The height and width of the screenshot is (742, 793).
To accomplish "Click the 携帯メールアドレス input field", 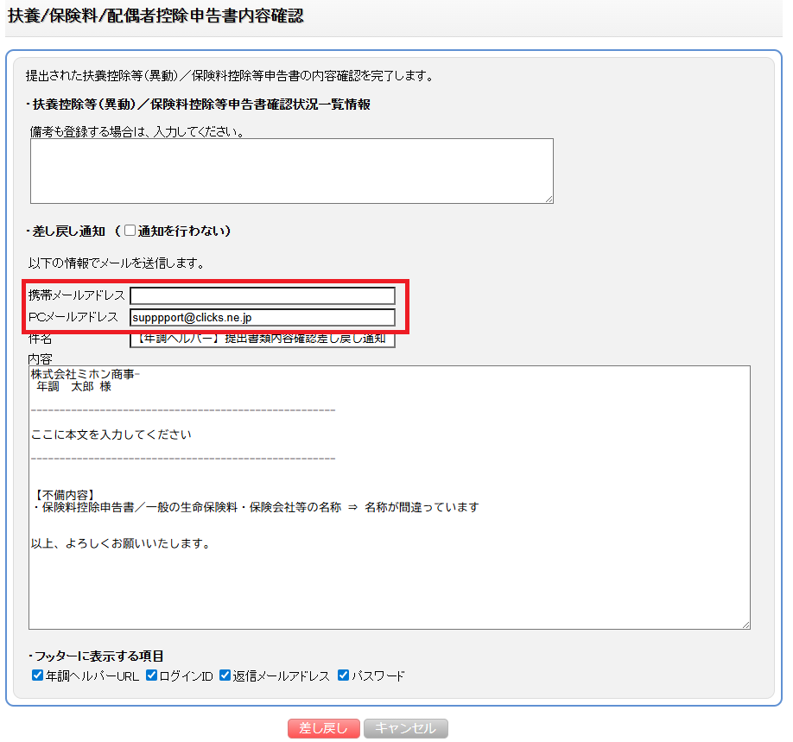I will [x=263, y=296].
